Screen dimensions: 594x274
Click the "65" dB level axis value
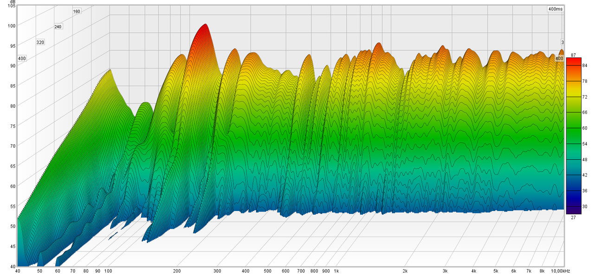(13, 166)
